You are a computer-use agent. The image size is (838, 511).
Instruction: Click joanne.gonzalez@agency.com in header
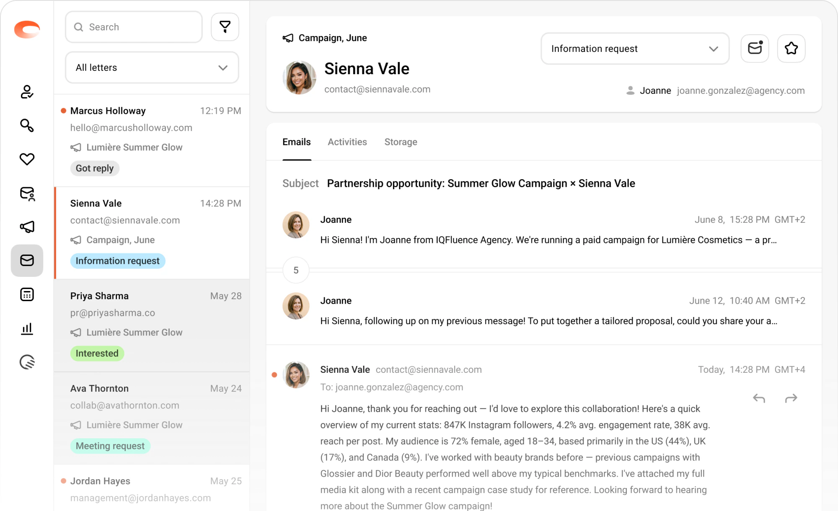[x=740, y=90]
